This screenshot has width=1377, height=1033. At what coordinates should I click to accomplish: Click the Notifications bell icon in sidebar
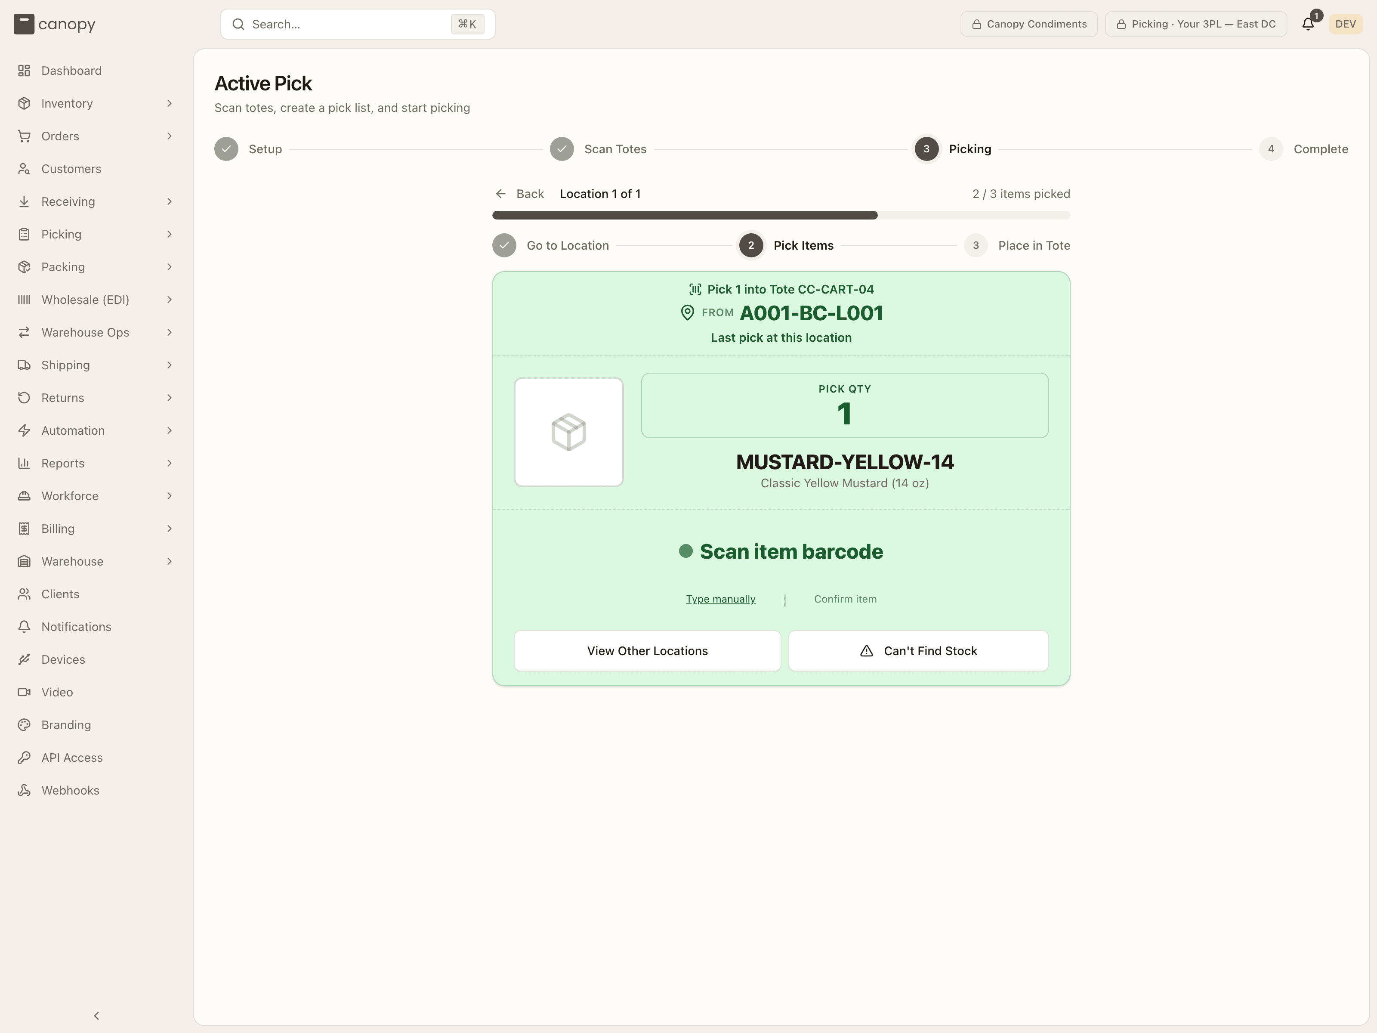click(24, 626)
